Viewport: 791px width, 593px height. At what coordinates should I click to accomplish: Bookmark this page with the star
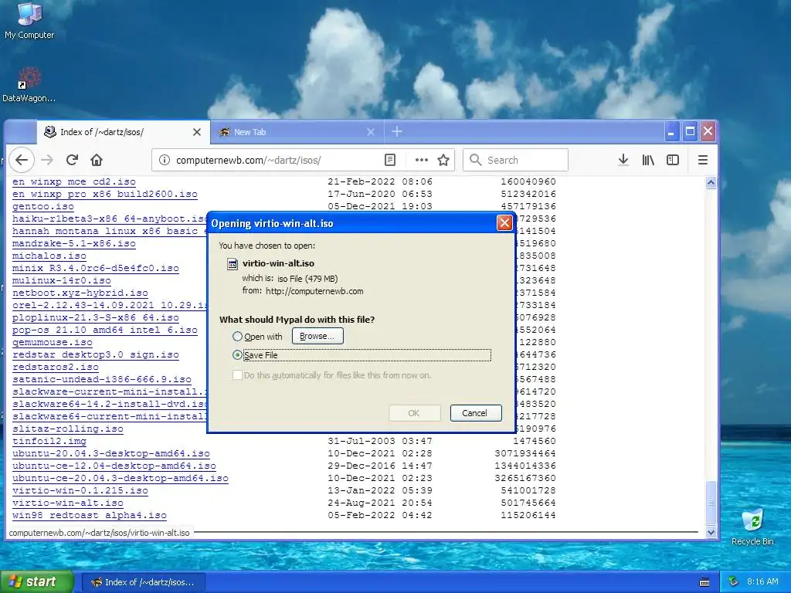(x=443, y=161)
